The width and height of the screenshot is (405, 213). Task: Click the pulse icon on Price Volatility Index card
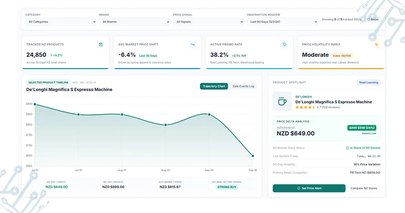coord(377,45)
